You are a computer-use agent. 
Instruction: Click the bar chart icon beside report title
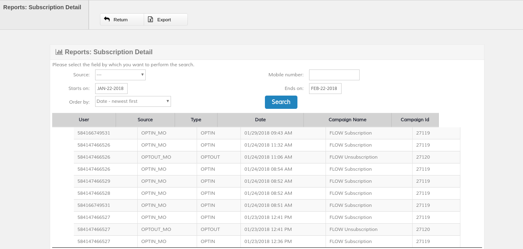point(59,52)
